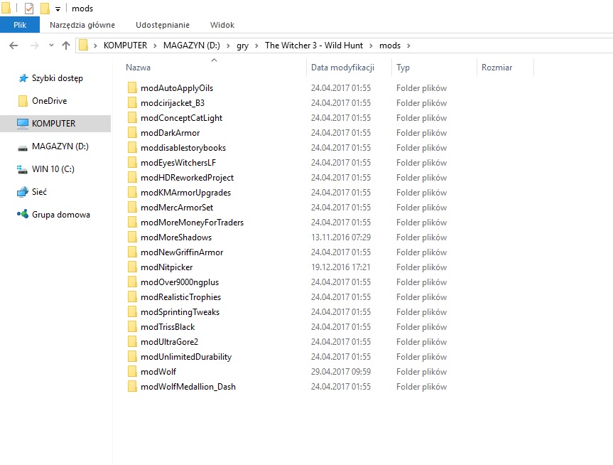Go forward with the right arrow button
613x465 pixels.
pos(34,46)
